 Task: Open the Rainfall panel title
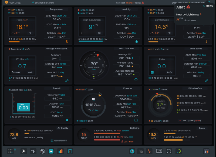(57, 88)
